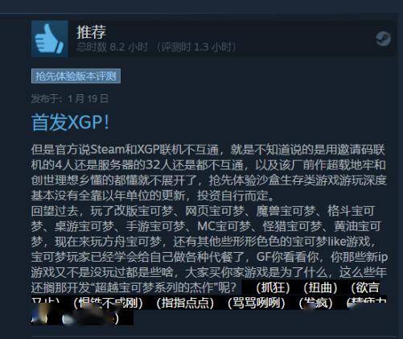Click the 总时数 8.2 小时 playtime text
403x339 pixels.
coord(113,47)
